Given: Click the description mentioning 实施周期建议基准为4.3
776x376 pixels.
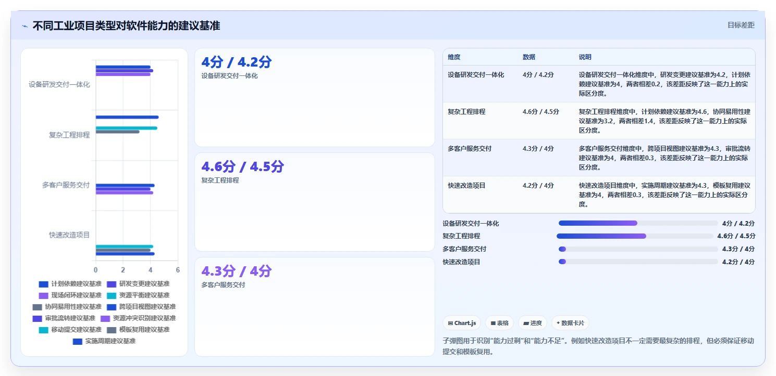Looking at the screenshot, I should tap(664, 195).
